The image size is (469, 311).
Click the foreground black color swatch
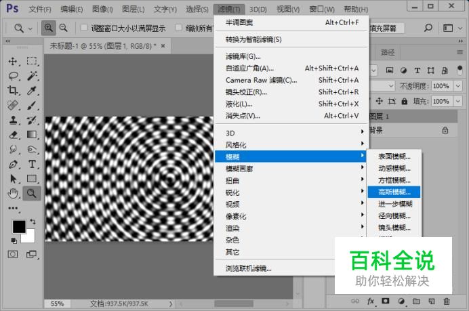(x=19, y=227)
